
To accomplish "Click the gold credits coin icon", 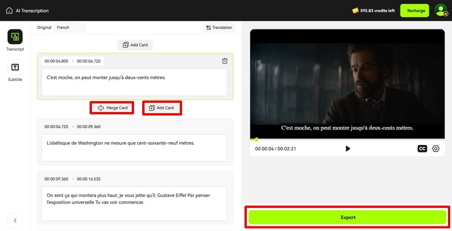I will pyautogui.click(x=355, y=10).
